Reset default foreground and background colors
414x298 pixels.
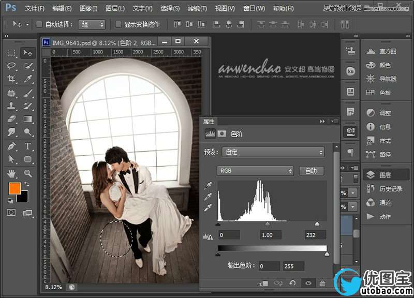pos(10,201)
